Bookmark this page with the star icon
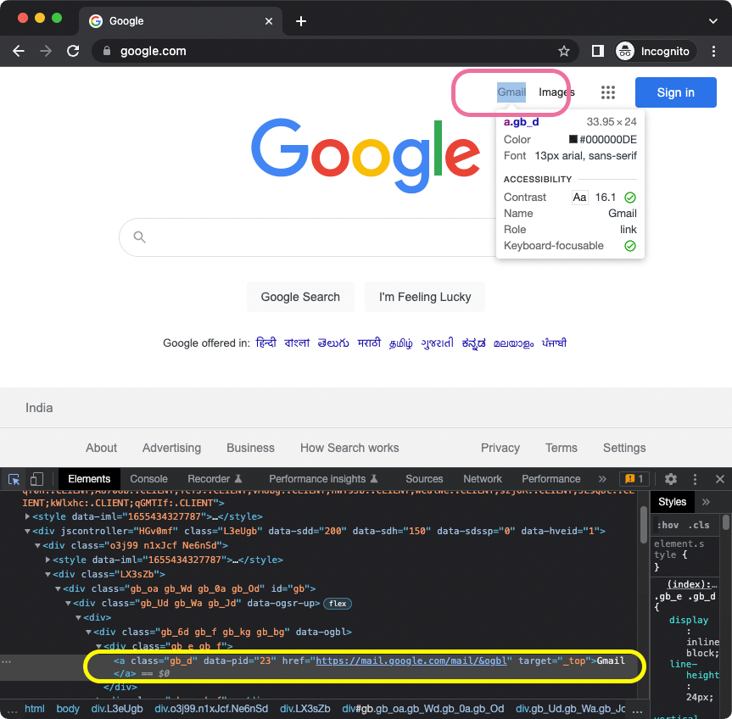The image size is (732, 719). click(x=563, y=51)
